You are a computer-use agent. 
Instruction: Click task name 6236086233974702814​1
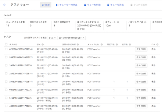point(21,49)
